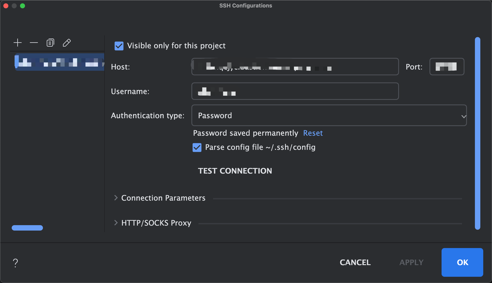Click the vertical scrollbar on the right
Screen dimensions: 492x283
(478, 133)
